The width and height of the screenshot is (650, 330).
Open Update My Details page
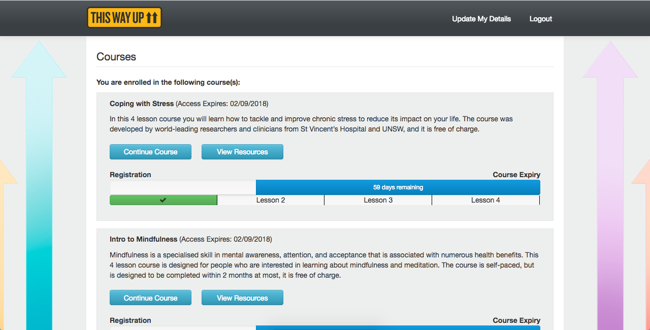[x=481, y=19]
